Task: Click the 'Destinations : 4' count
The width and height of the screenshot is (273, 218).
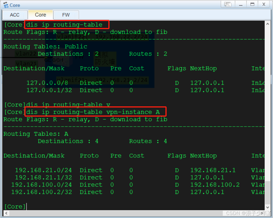Action: point(68,141)
